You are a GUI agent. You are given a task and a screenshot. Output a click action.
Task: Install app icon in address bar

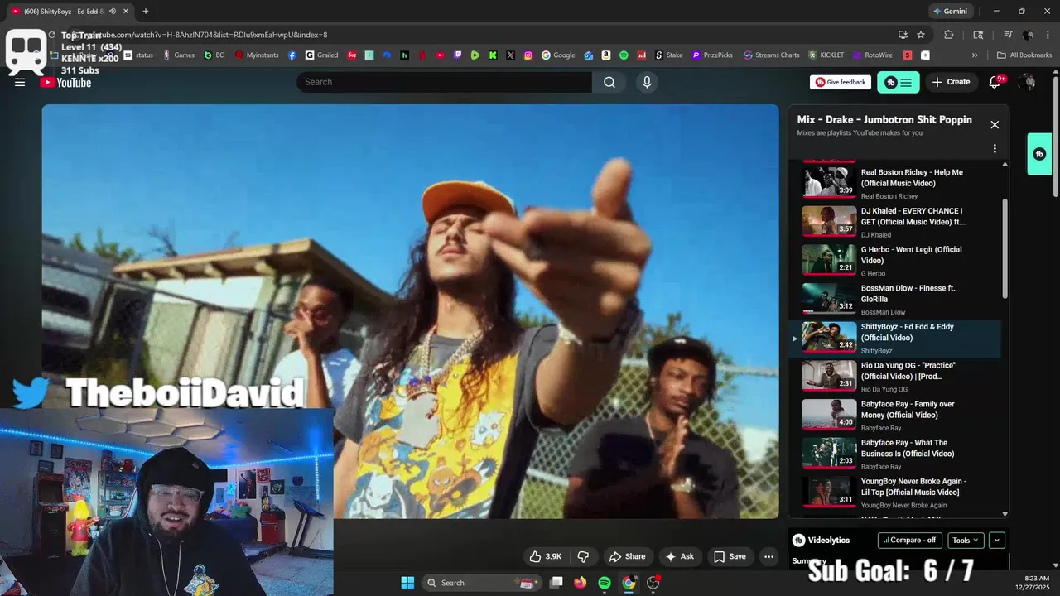[x=903, y=35]
